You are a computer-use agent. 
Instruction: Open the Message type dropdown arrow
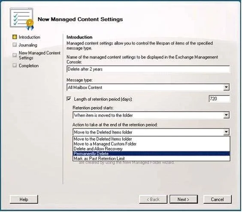pyautogui.click(x=226, y=87)
